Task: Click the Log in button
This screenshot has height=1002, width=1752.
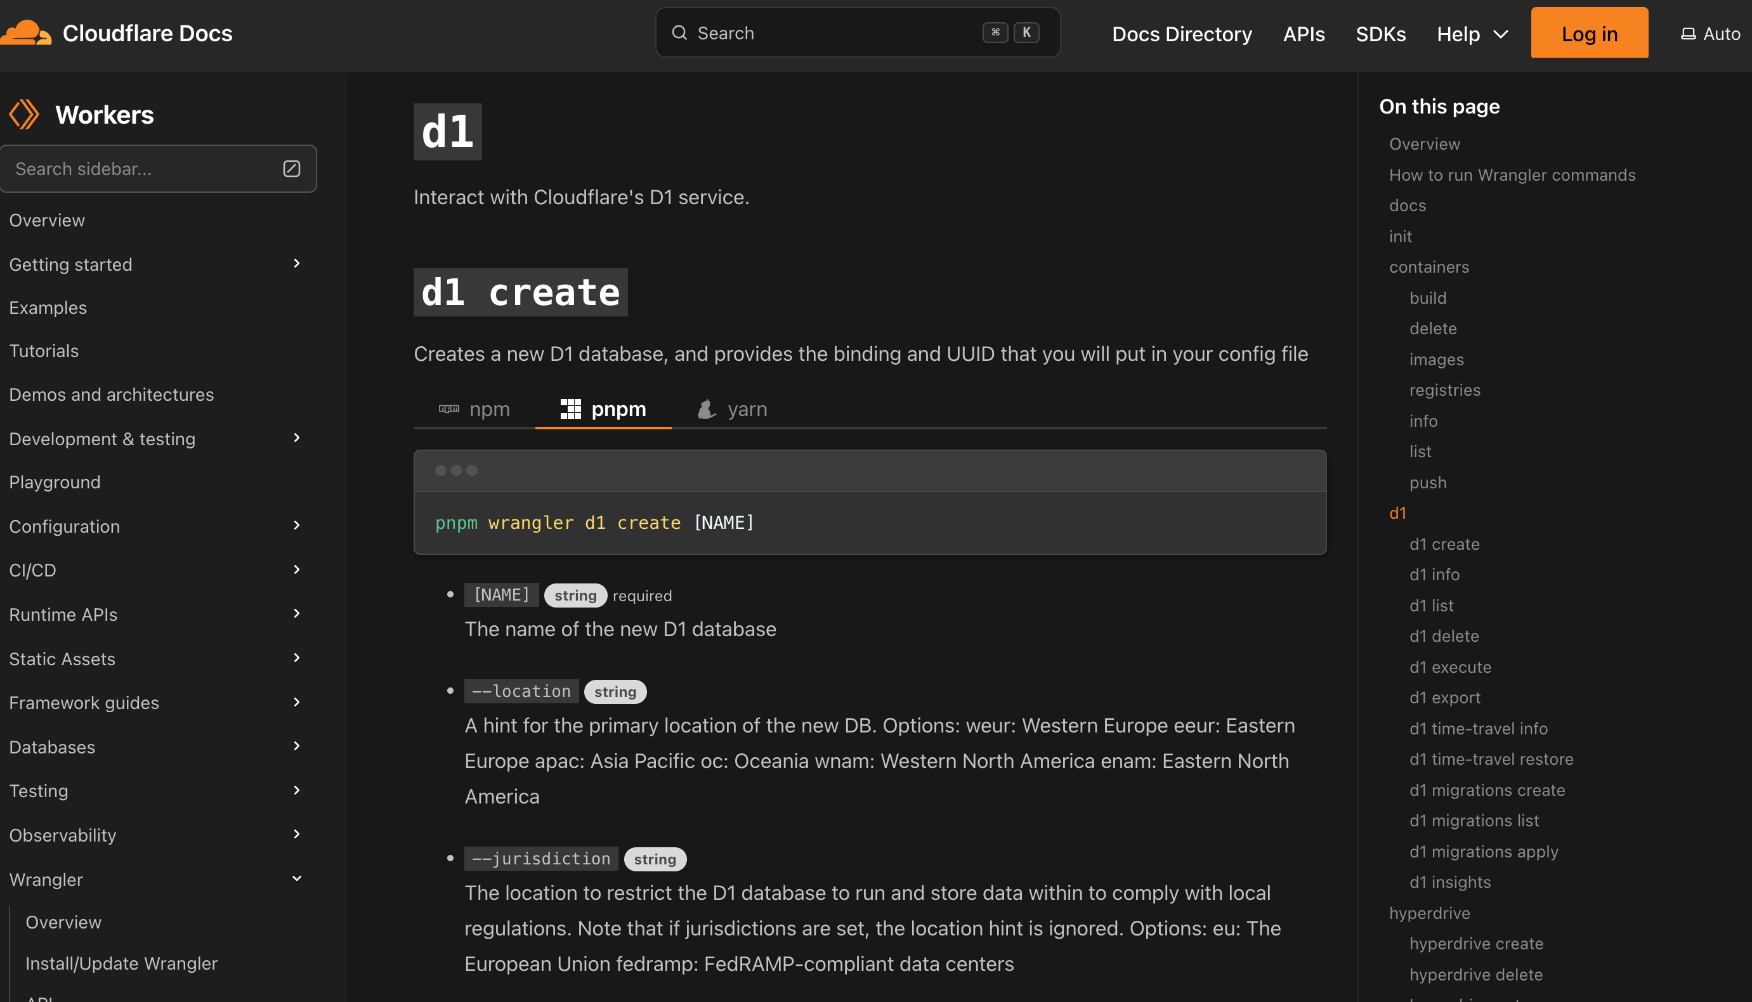Action: click(x=1589, y=34)
